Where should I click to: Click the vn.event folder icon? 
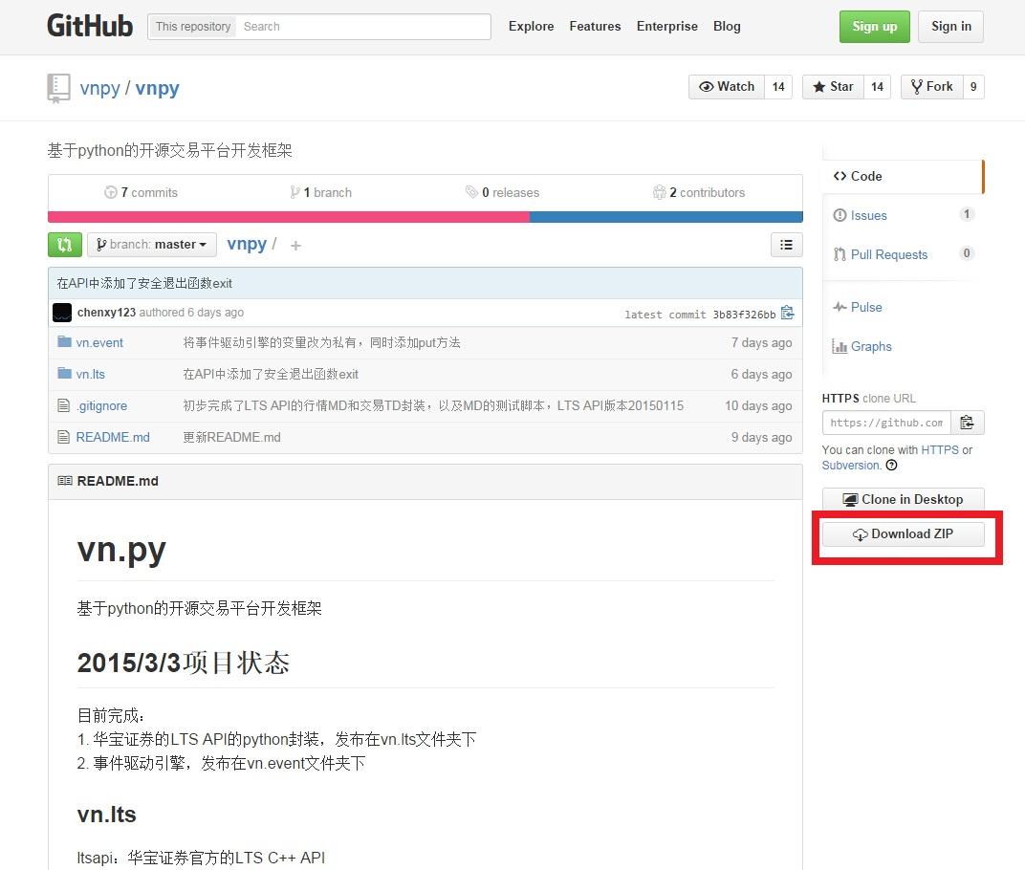coord(65,342)
